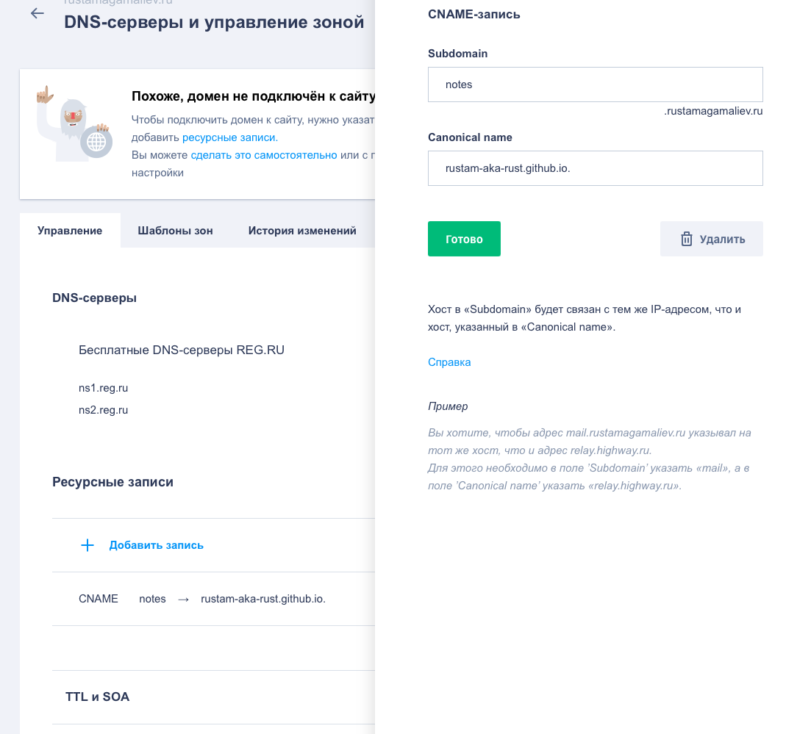The image size is (786, 734).
Task: Click into the Canonical name field
Action: tap(595, 168)
